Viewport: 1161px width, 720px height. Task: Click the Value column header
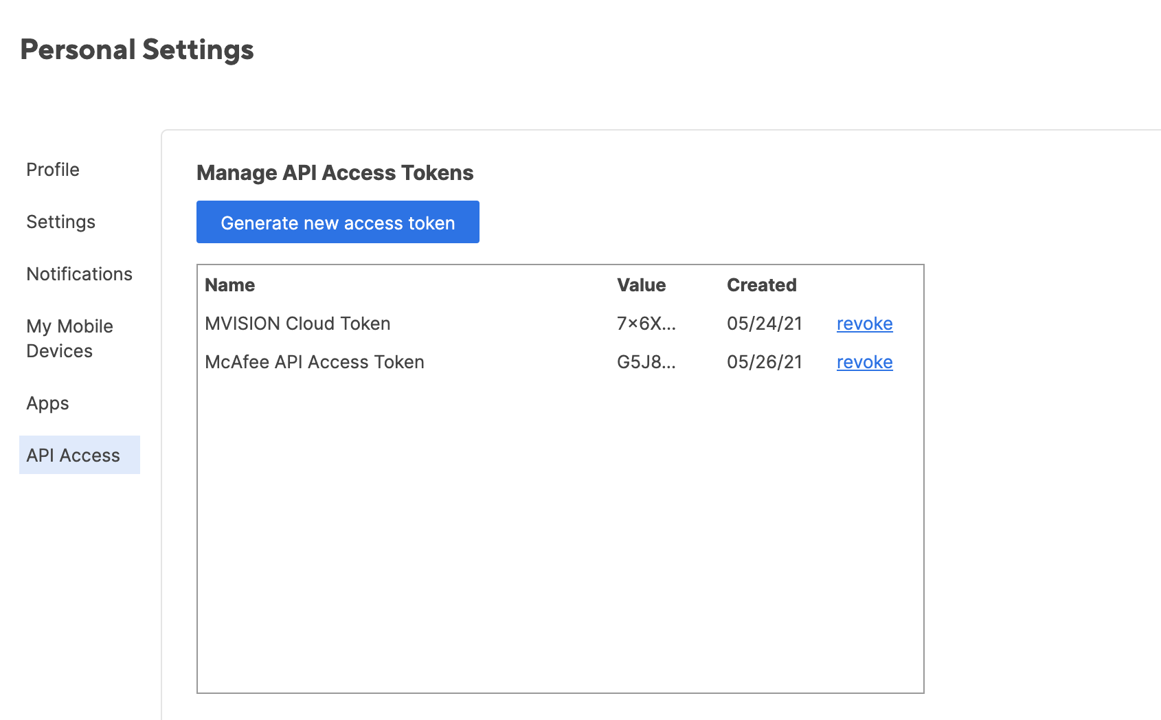click(641, 285)
